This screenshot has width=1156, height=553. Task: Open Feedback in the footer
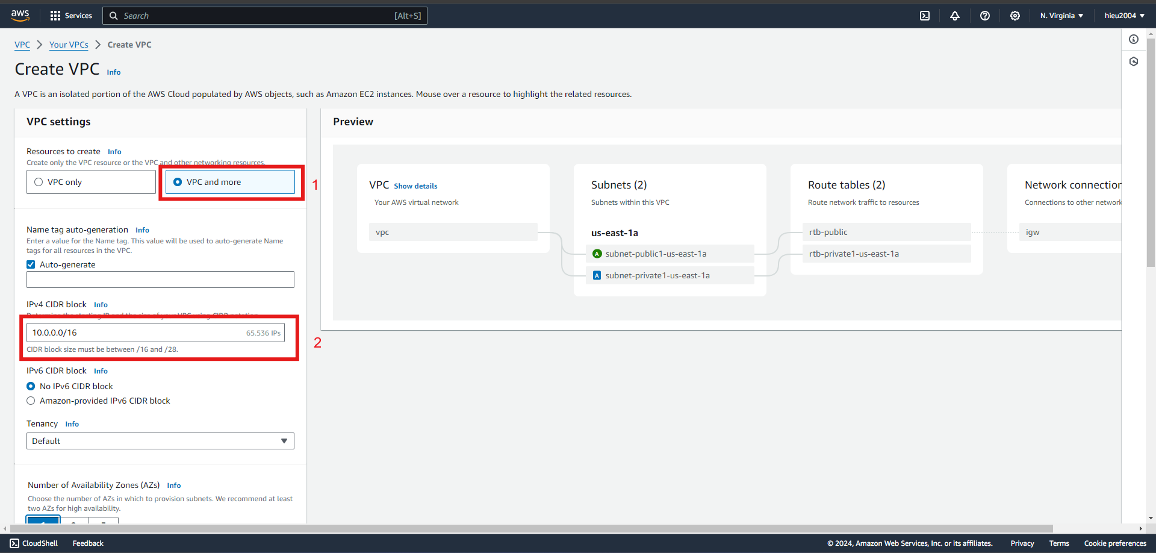pyautogui.click(x=88, y=543)
